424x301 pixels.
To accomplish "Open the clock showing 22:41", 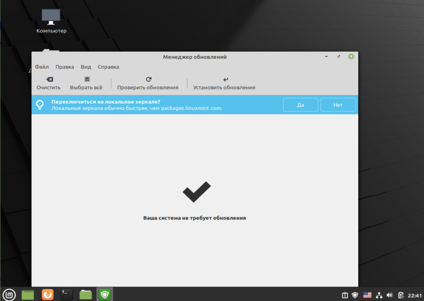I will (415, 296).
